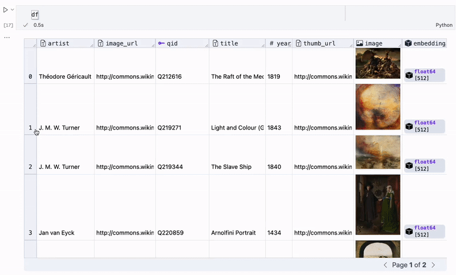This screenshot has width=456, height=275.
Task: Click the key icon in qid column header
Action: (x=161, y=43)
